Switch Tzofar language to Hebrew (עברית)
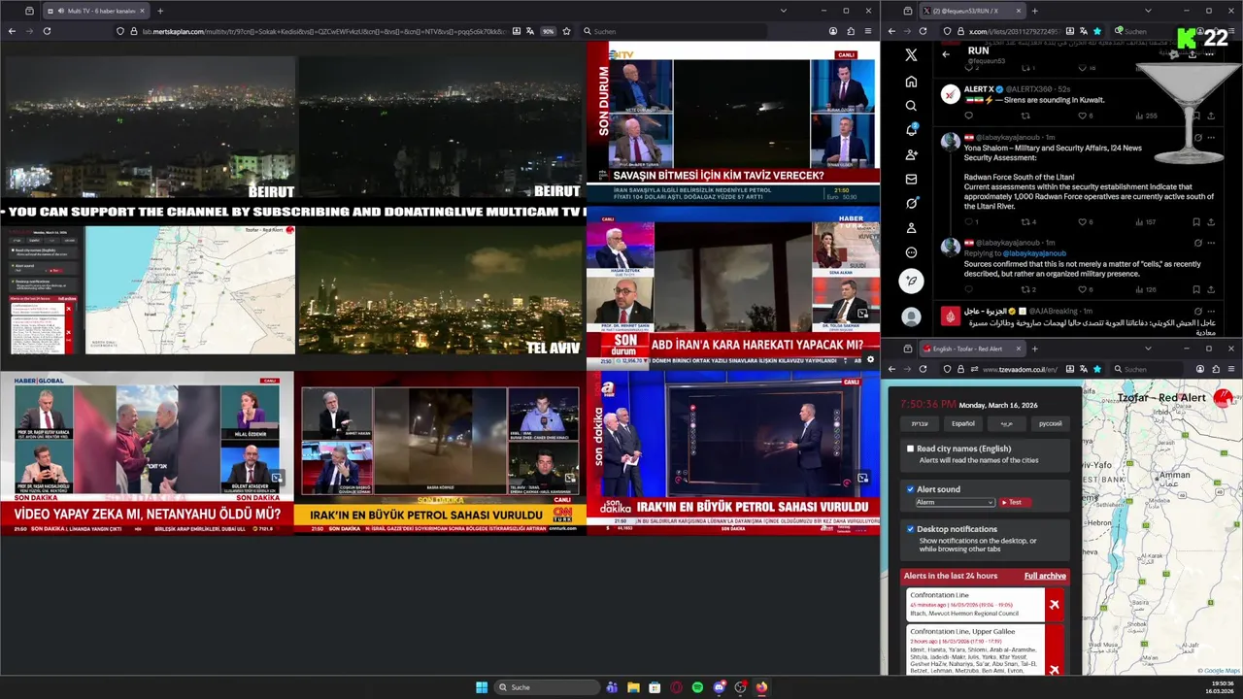Screen dimensions: 1243x699 pyautogui.click(x=919, y=423)
